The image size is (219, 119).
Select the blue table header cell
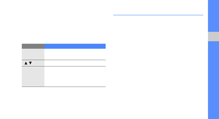coord(75,46)
